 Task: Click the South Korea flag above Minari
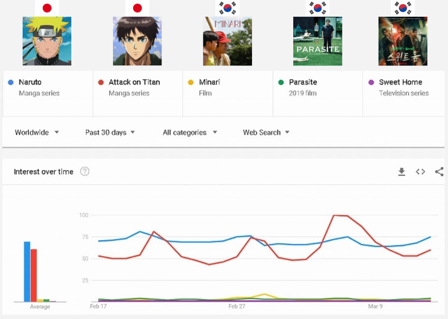pos(227,8)
